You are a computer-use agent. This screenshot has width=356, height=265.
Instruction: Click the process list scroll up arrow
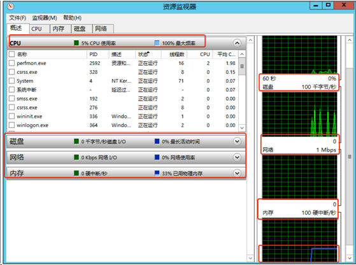tap(242, 54)
